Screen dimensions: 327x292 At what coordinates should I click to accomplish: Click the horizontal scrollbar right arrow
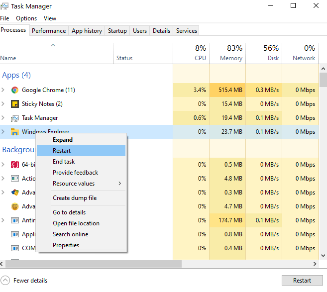click(315, 264)
